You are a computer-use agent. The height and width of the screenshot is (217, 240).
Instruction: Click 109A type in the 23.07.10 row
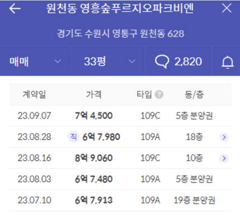coord(150,200)
